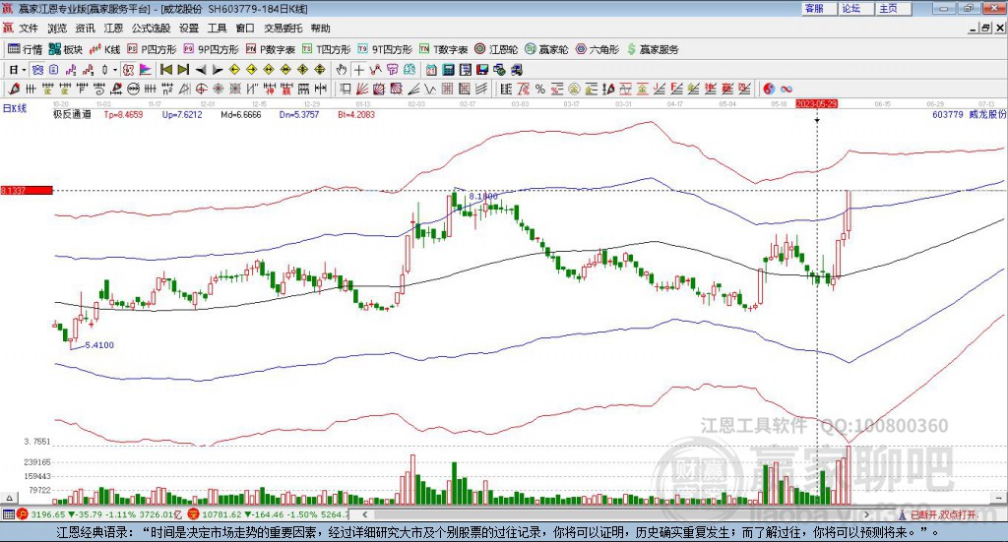This screenshot has height=542, width=1008.
Task: Click the 603779 威龙股份 stock label
Action: click(x=969, y=114)
